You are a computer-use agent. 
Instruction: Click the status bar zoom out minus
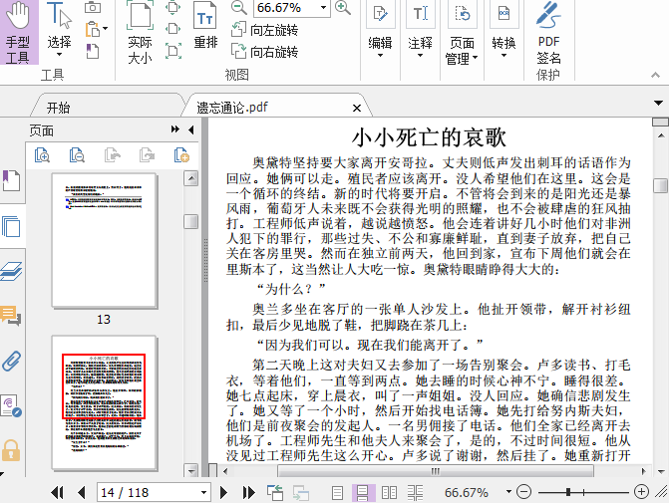523,492
